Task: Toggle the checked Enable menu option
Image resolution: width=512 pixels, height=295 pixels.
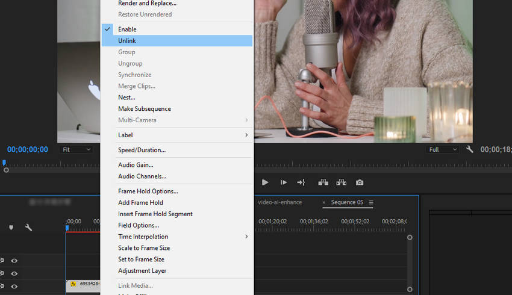Action: (x=177, y=29)
